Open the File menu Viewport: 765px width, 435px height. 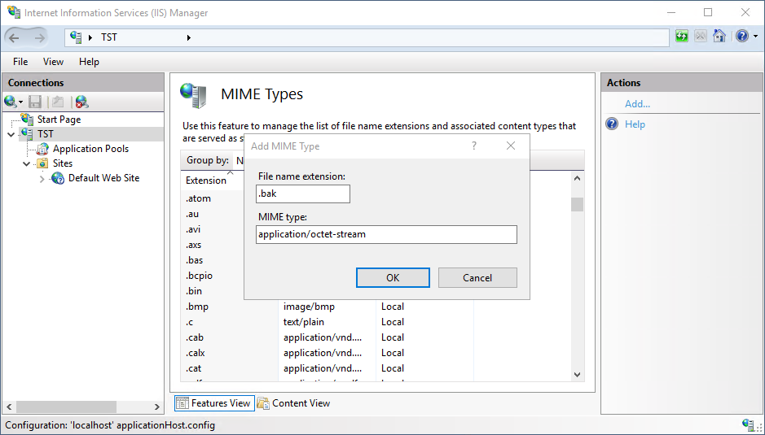coord(20,61)
